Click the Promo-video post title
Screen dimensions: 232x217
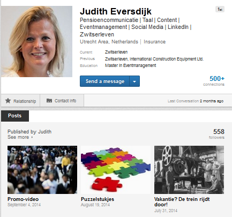click(x=23, y=199)
